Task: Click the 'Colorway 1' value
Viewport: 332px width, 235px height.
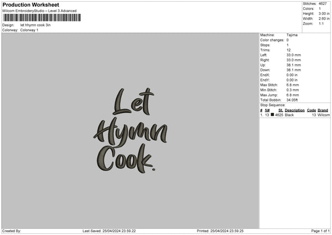Action: (x=29, y=30)
